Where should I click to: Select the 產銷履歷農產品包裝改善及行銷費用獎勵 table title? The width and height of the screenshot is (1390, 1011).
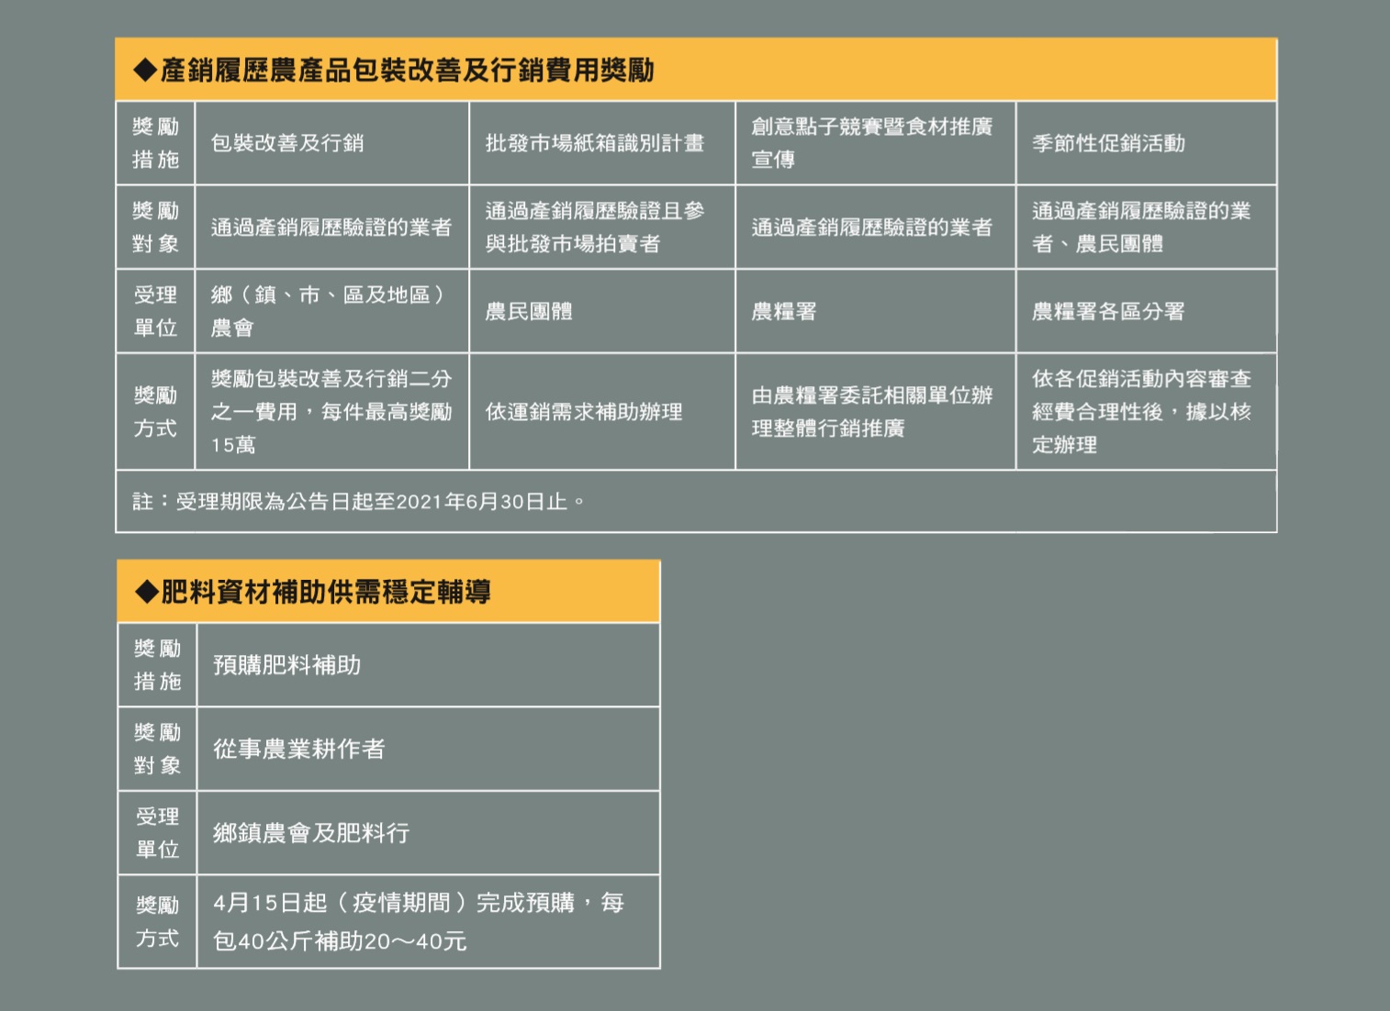[x=407, y=71]
